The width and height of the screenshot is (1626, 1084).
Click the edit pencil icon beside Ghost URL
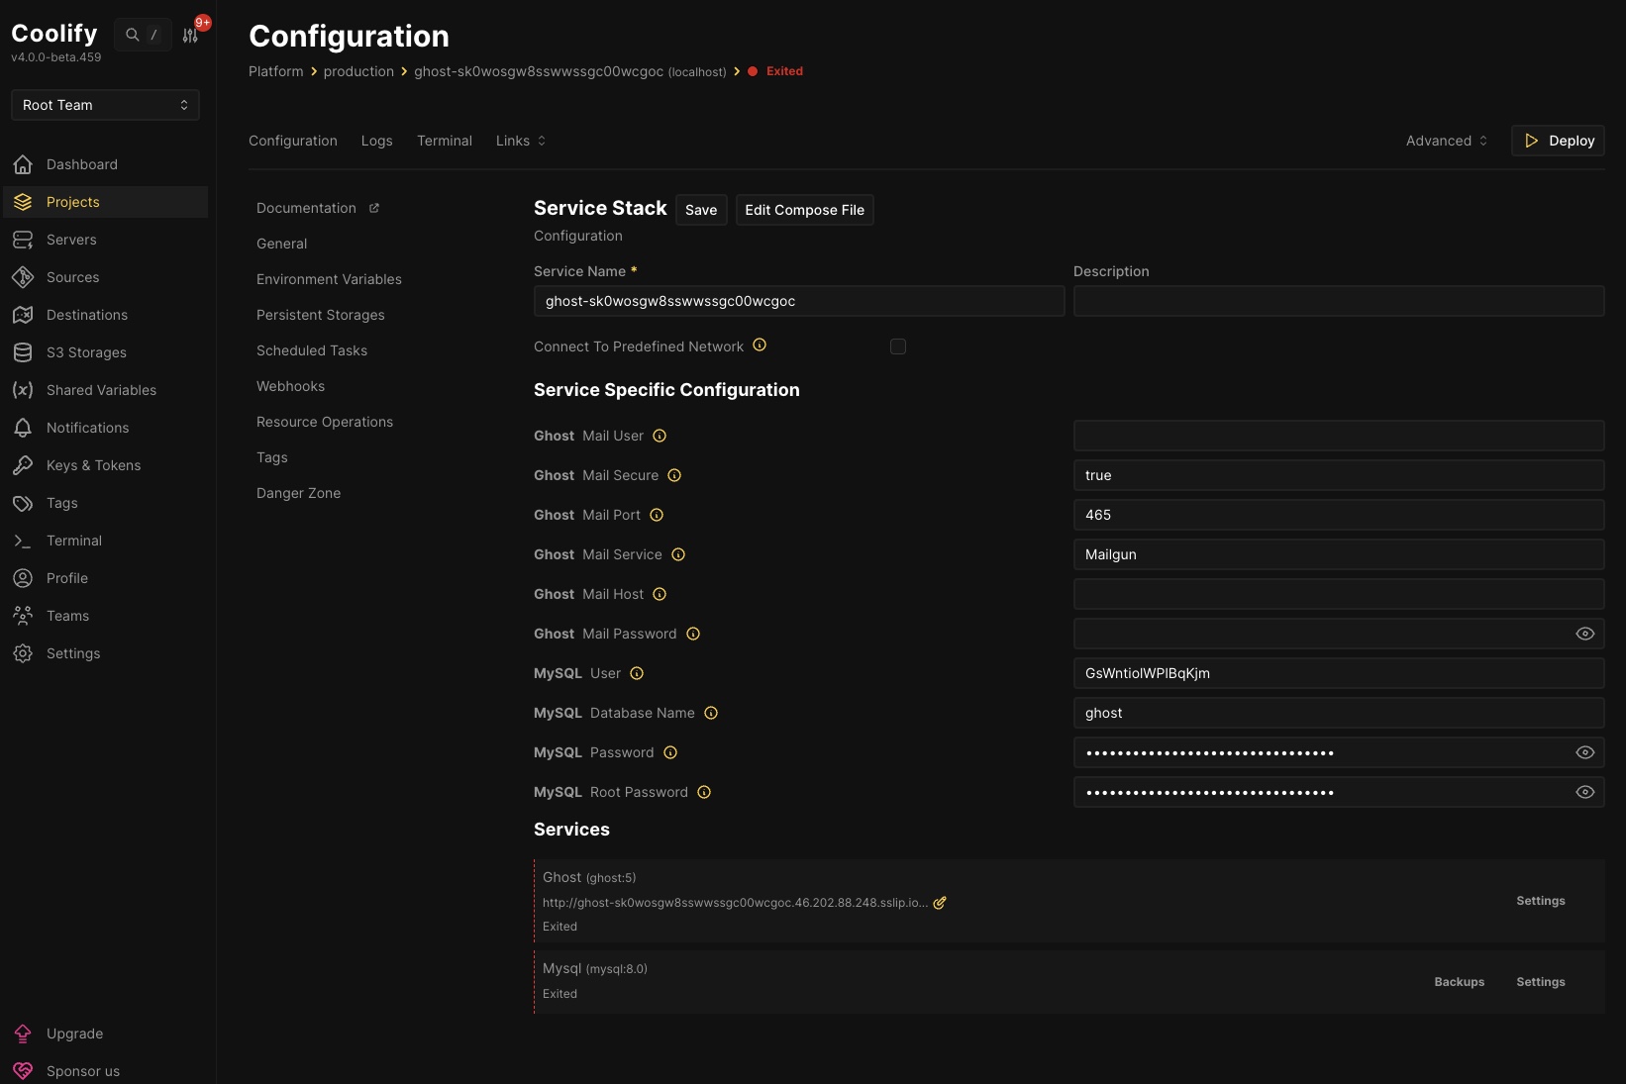point(940,903)
